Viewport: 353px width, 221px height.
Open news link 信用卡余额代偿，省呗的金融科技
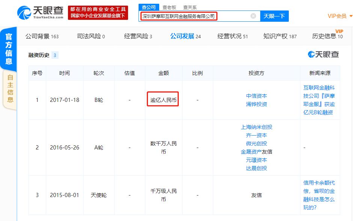tap(319, 195)
